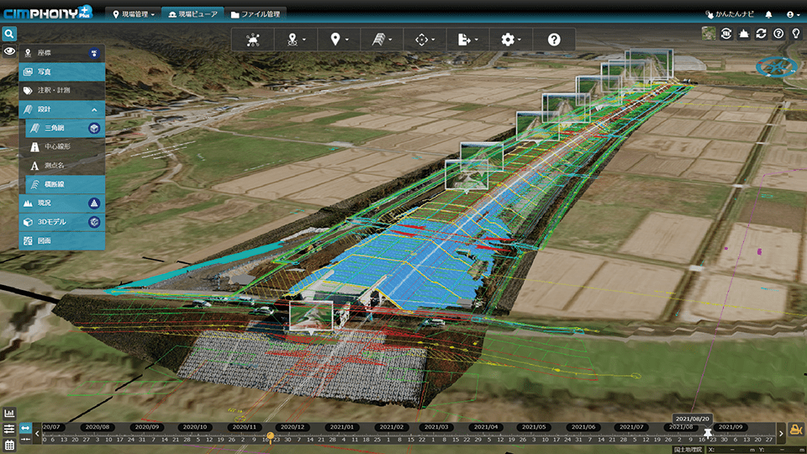Open the settings gear dropdown in toolbar
Viewport: 807px width, 454px height.
click(x=509, y=40)
